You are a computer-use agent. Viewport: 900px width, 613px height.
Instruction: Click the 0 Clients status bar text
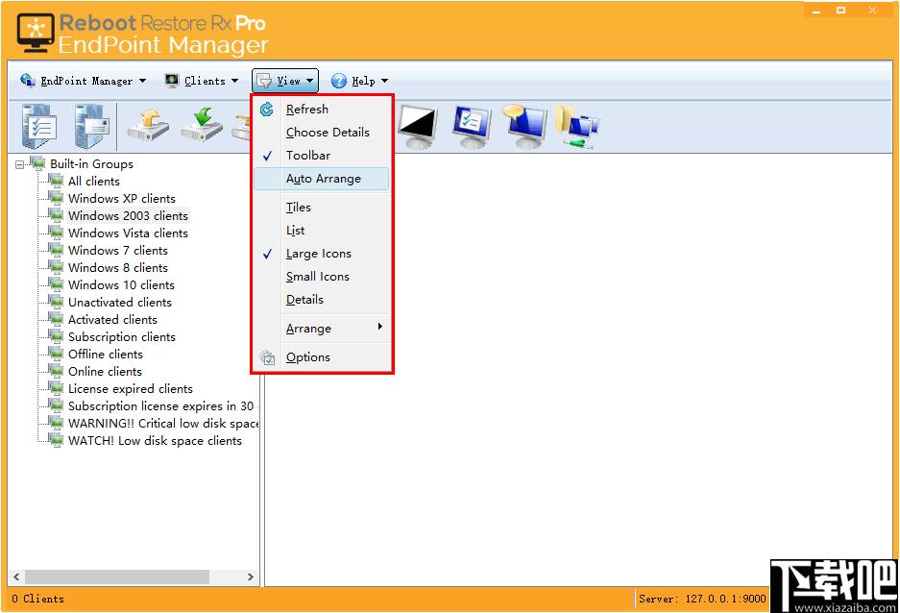(x=37, y=599)
